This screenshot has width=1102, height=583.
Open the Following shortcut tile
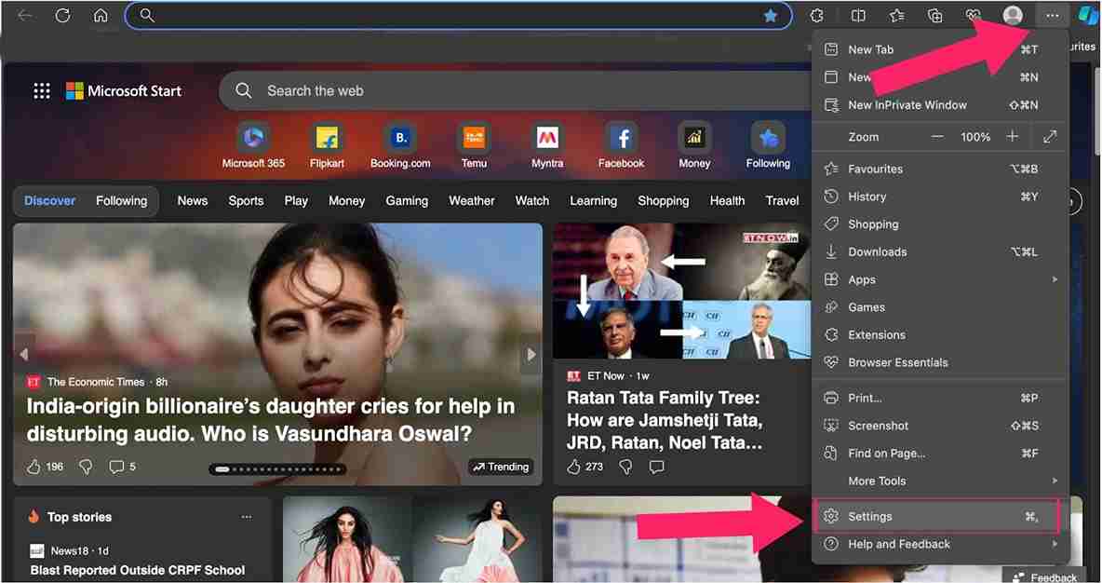click(768, 145)
